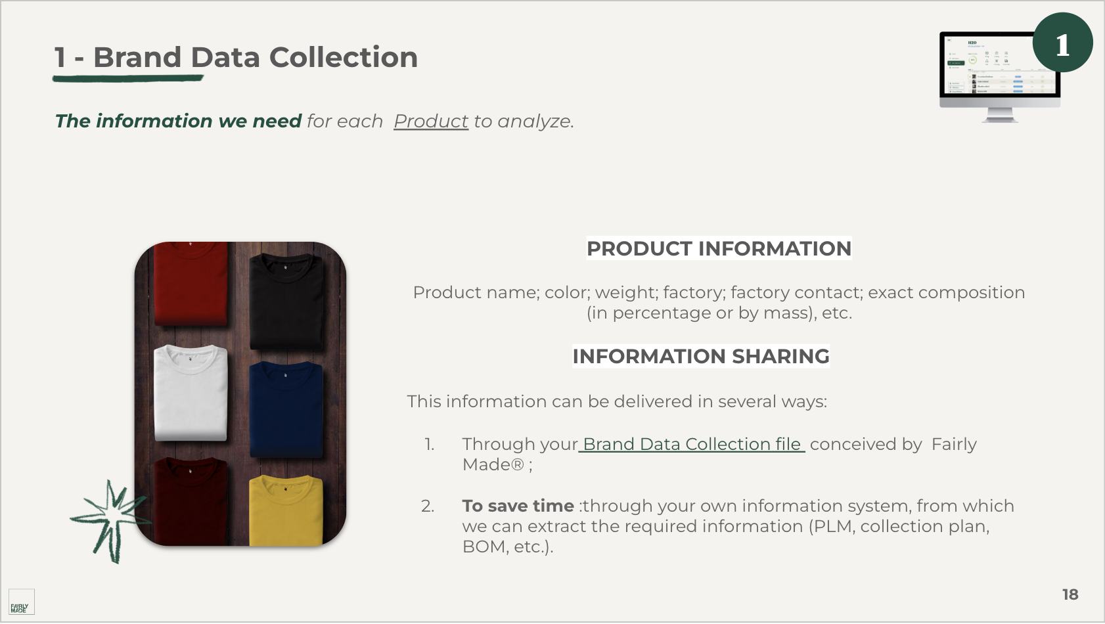Click the INFORMATION SHARING heading

click(x=700, y=356)
